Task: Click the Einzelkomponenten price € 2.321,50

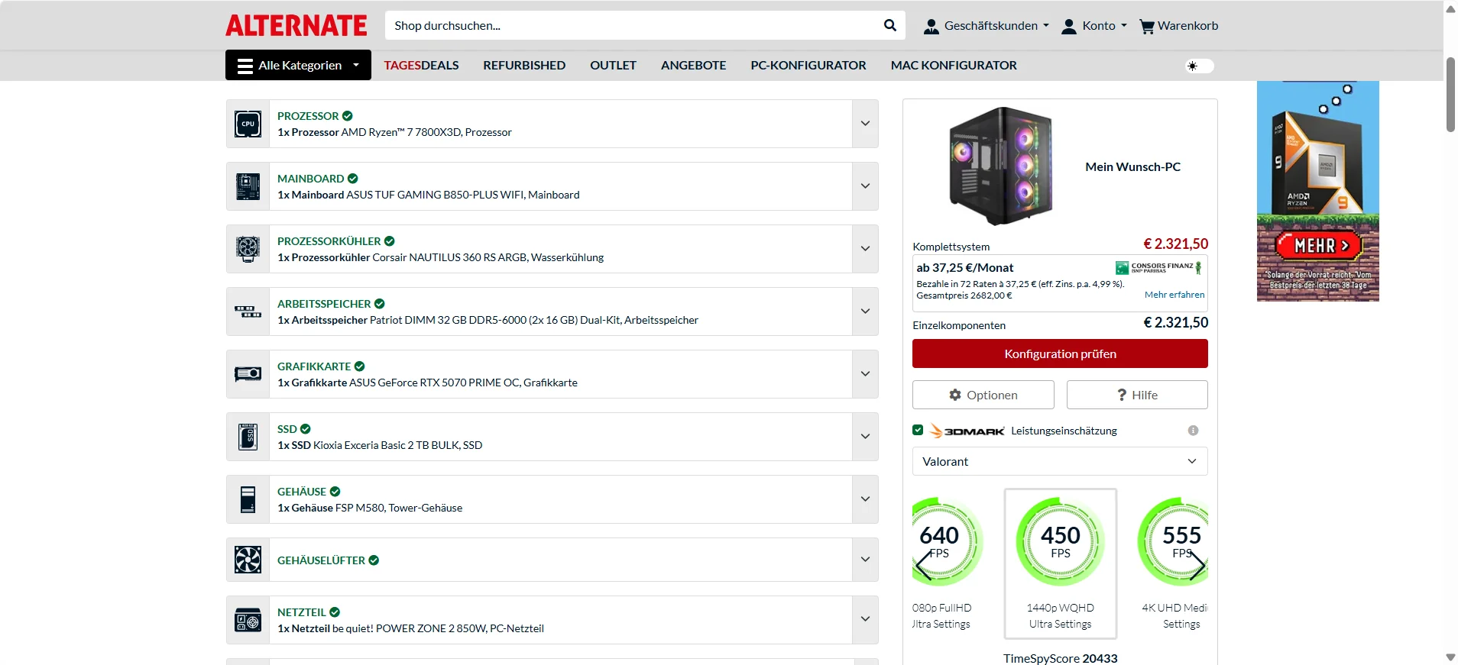Action: pos(1176,322)
